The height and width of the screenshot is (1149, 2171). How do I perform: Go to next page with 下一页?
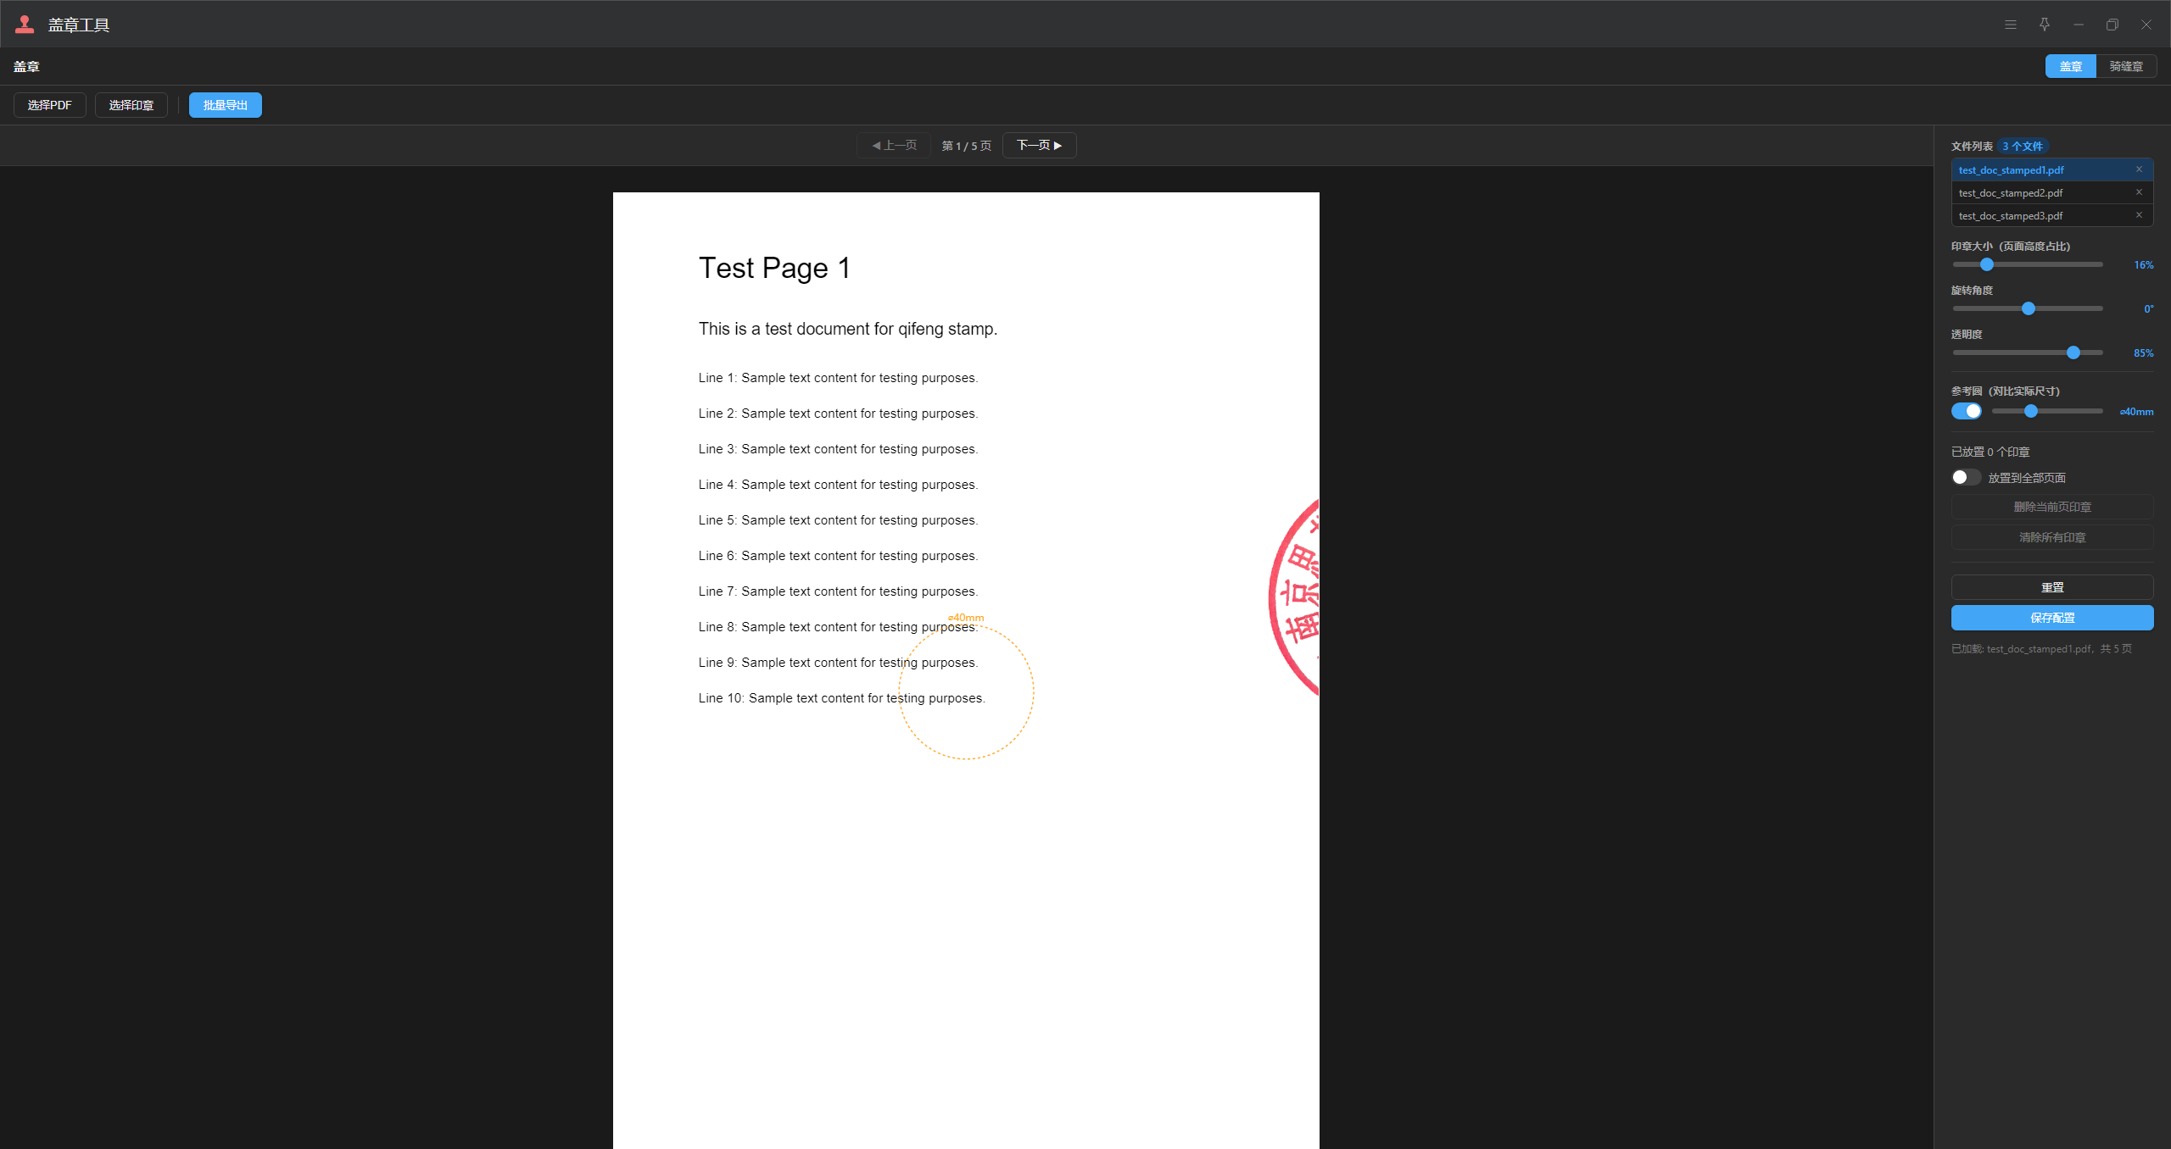[1040, 146]
